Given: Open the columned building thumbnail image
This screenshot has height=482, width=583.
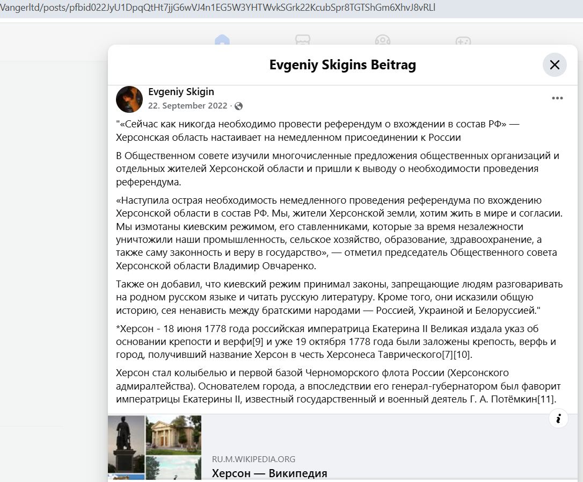Looking at the screenshot, I should pyautogui.click(x=173, y=435).
